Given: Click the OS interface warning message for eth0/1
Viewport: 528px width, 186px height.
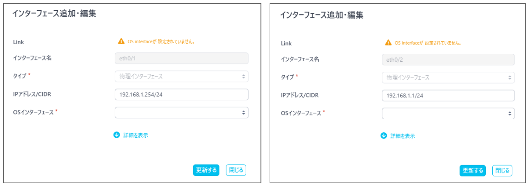Looking at the screenshot, I should (161, 41).
